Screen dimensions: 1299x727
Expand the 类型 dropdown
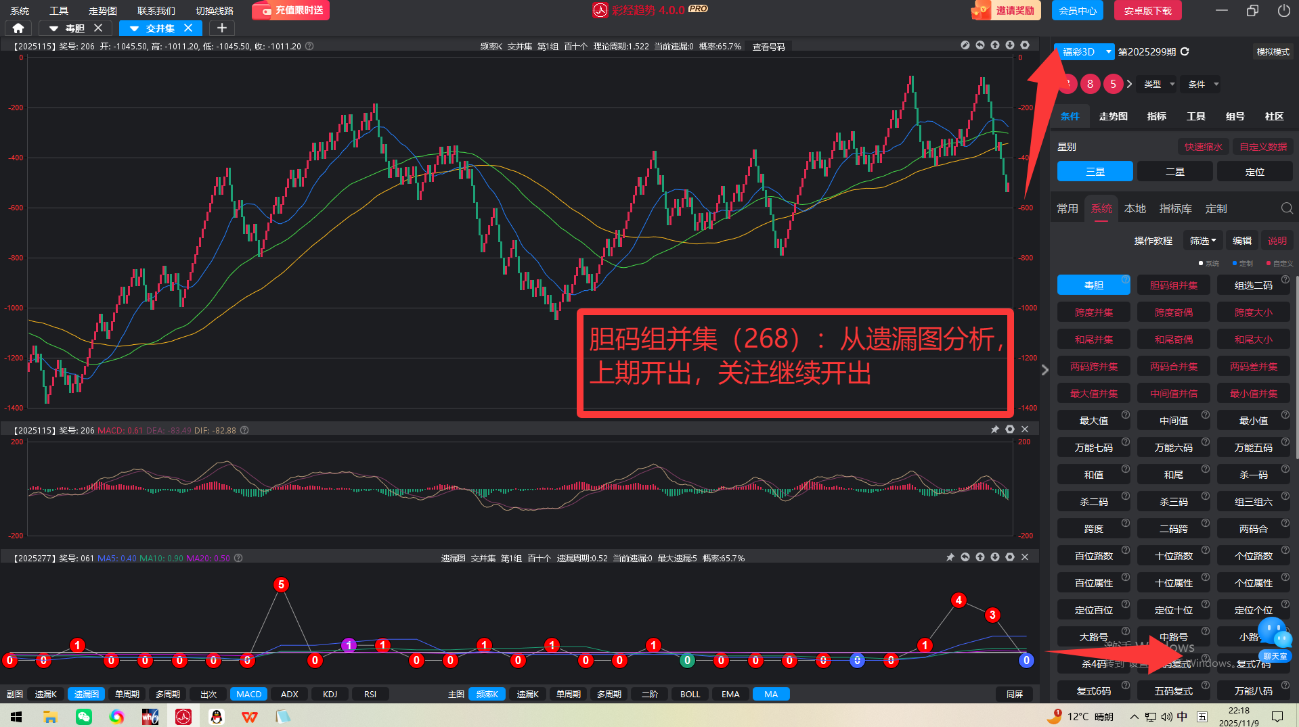click(1158, 85)
